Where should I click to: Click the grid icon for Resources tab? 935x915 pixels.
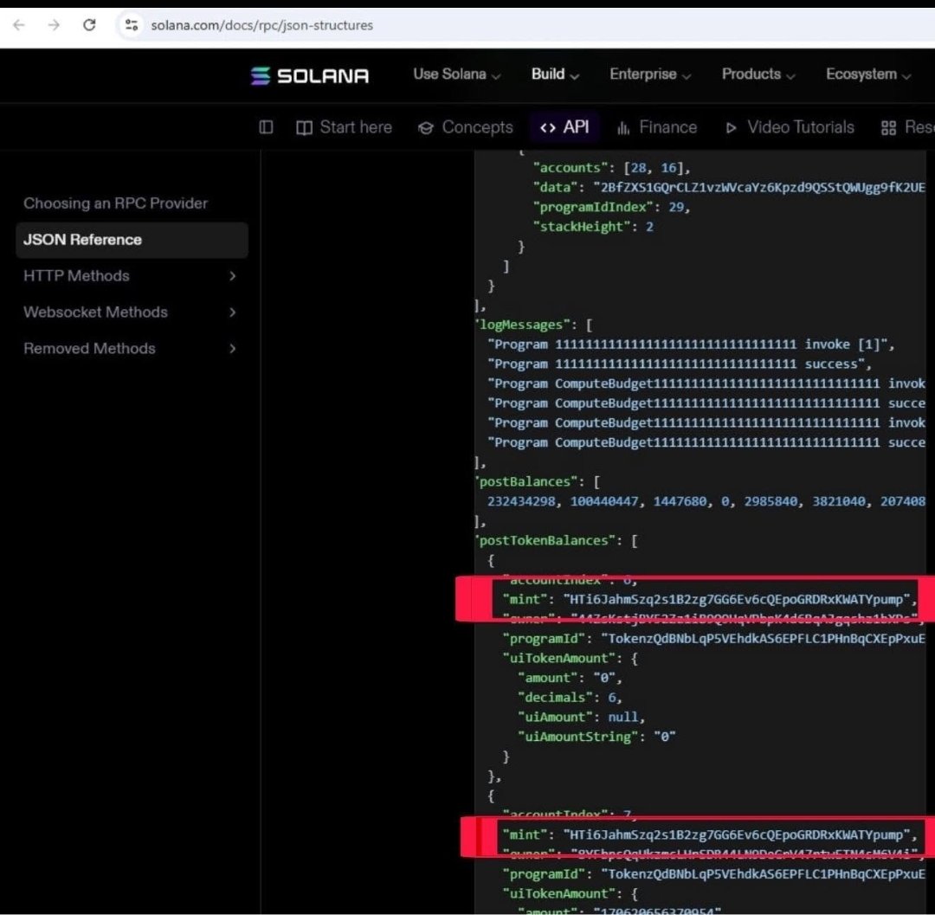[x=888, y=127]
